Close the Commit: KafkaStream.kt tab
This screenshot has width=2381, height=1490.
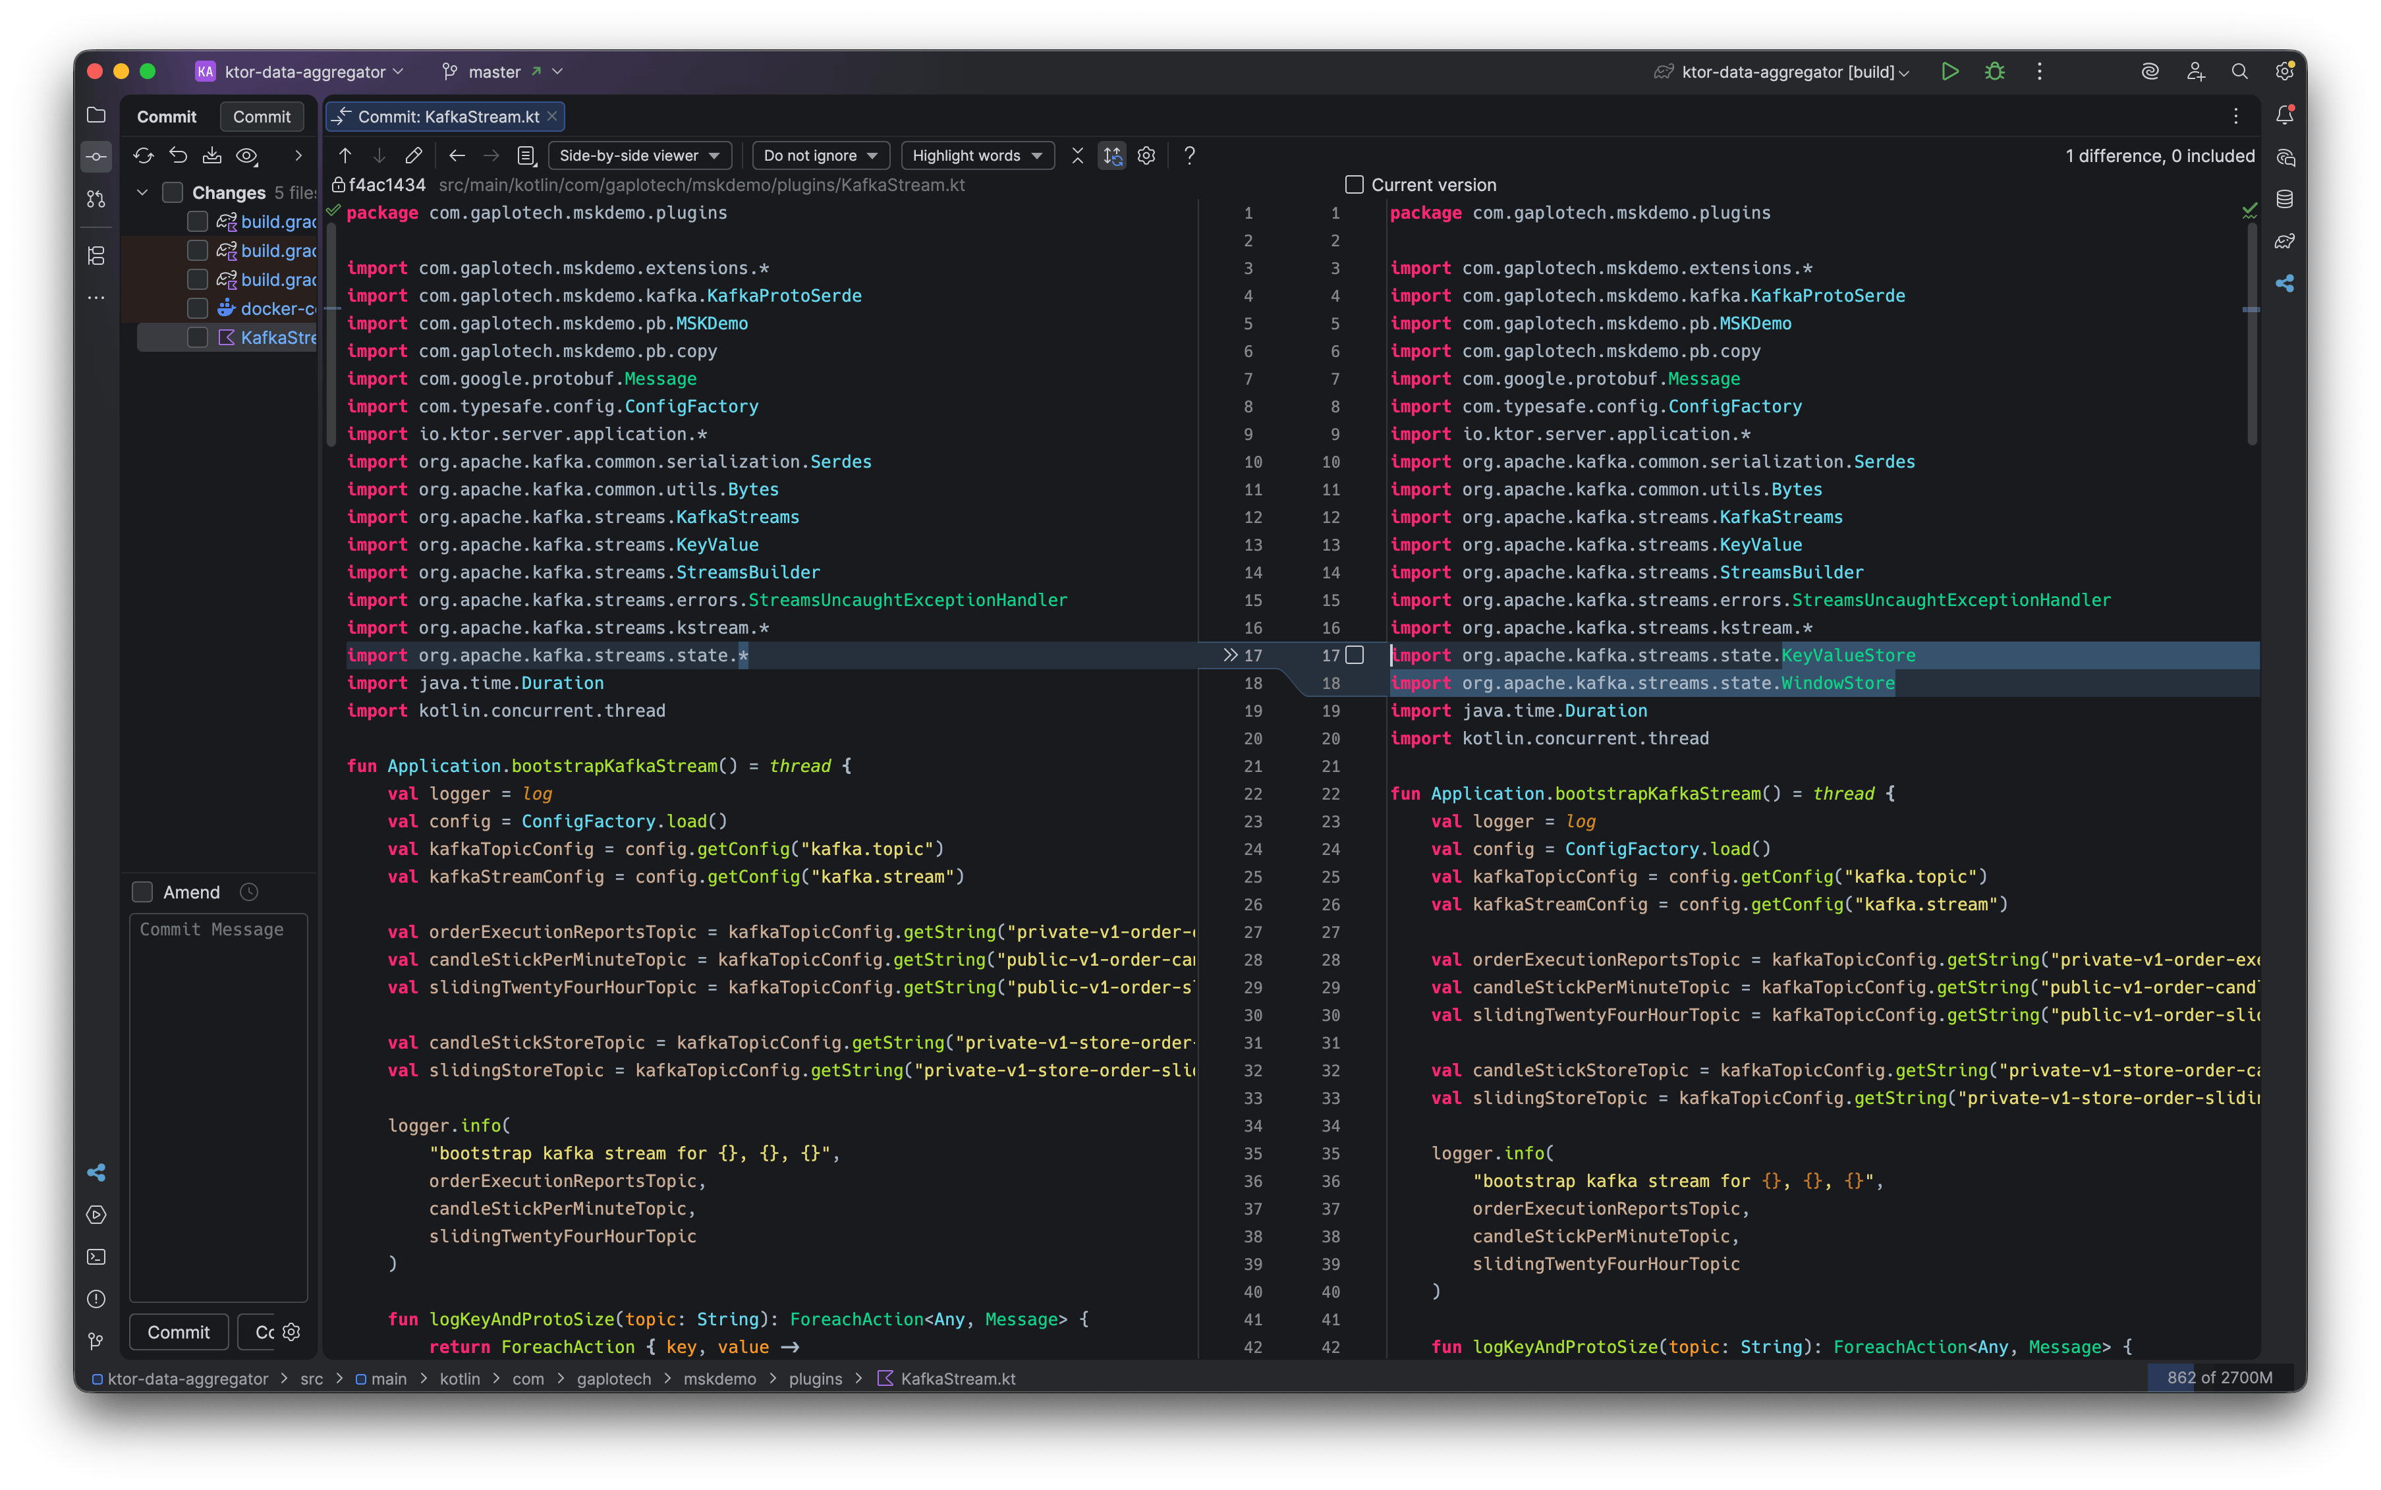coord(552,117)
